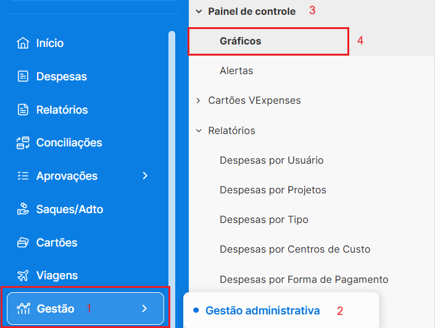
Task: Click the Gestão chart icon
Action: pos(24,308)
